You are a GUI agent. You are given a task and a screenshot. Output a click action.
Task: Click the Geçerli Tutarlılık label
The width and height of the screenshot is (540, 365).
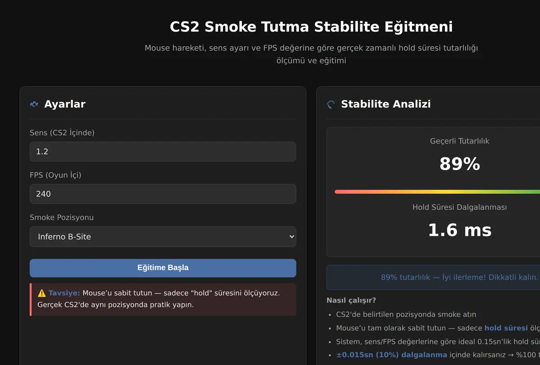coord(460,141)
